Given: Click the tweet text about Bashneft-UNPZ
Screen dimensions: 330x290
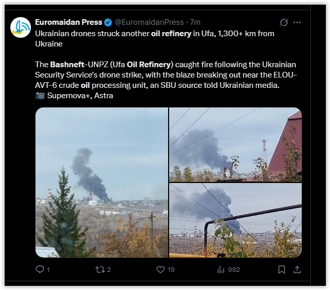Looking at the screenshot, I should click(166, 75).
